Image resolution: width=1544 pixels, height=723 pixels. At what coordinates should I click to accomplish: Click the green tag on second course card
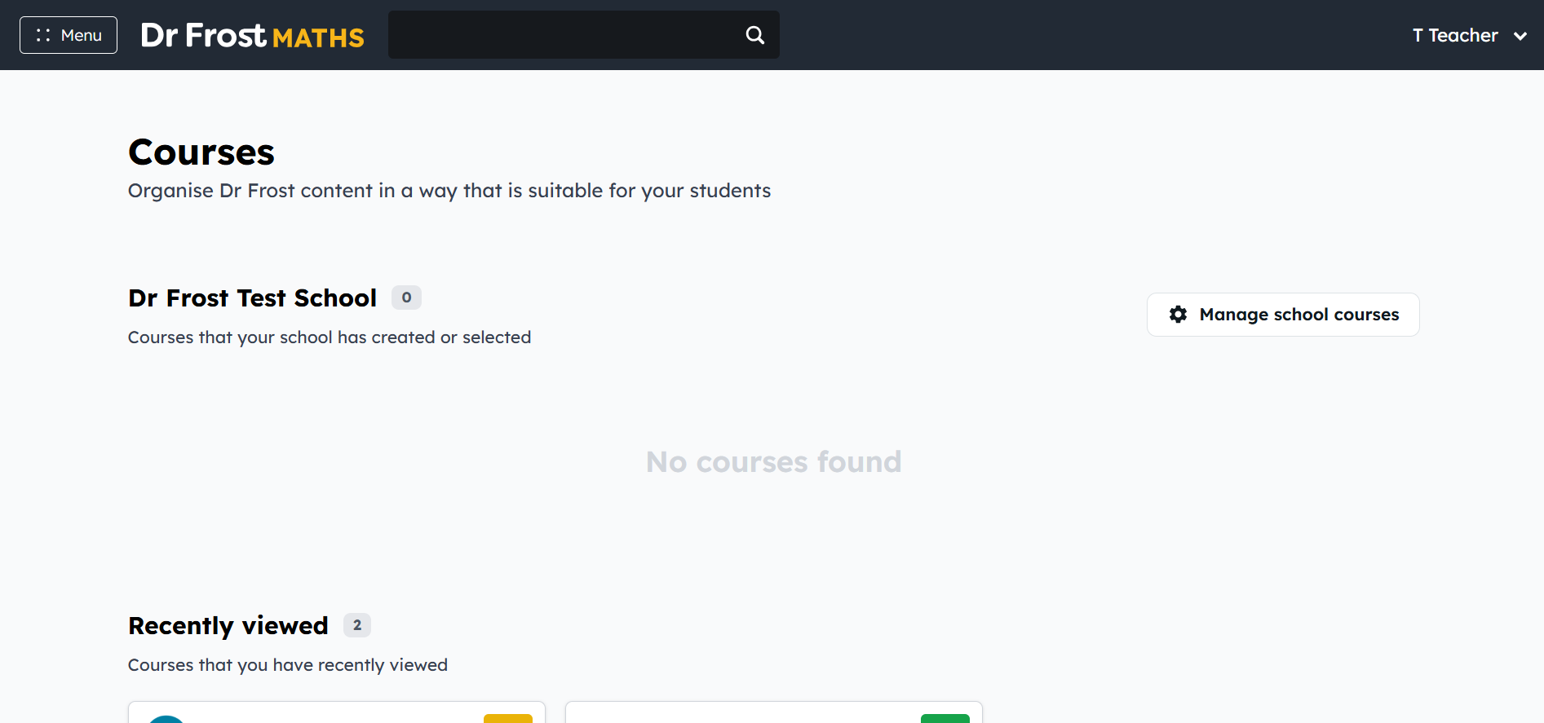click(x=945, y=718)
